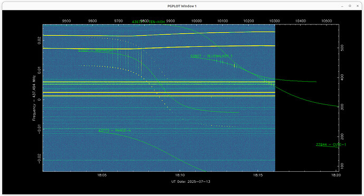Click the Frequency - 437.494 MHz axis title

click(34, 98)
